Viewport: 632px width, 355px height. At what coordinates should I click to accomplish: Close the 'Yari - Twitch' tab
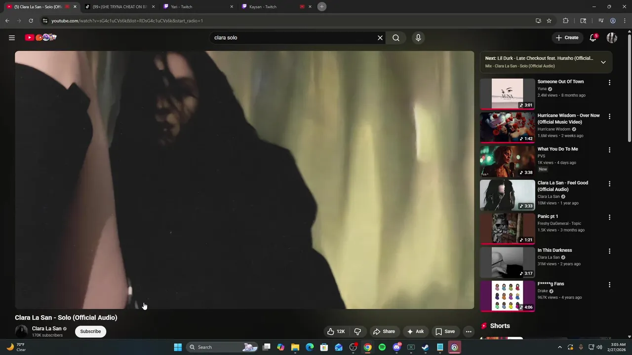coord(232,7)
